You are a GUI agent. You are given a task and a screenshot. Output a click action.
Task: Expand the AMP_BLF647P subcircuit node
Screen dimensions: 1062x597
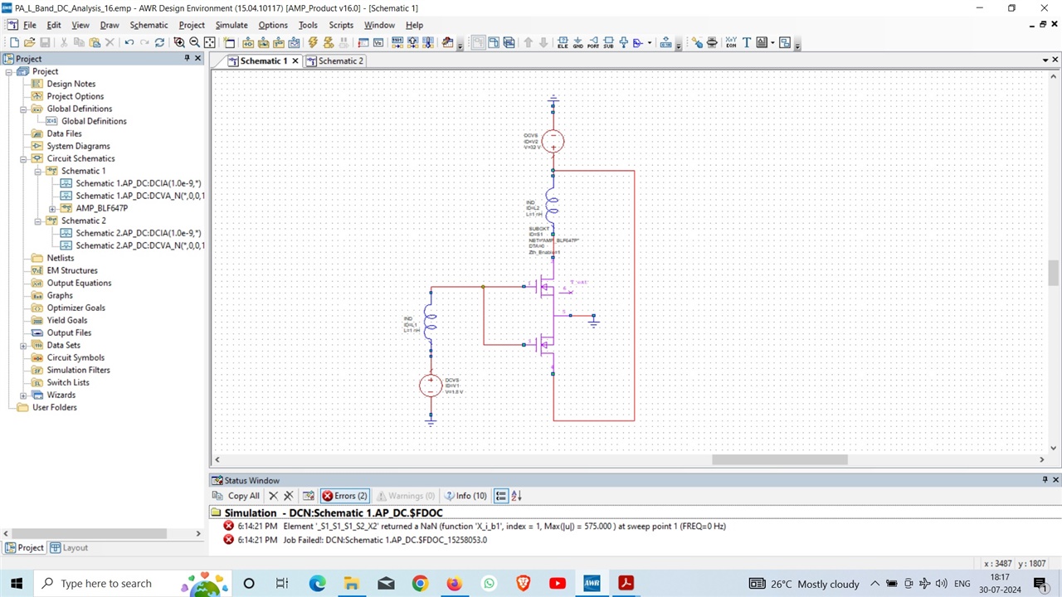pyautogui.click(x=52, y=208)
